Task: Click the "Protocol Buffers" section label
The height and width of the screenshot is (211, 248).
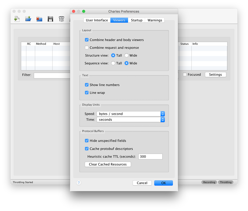Action: click(93, 131)
